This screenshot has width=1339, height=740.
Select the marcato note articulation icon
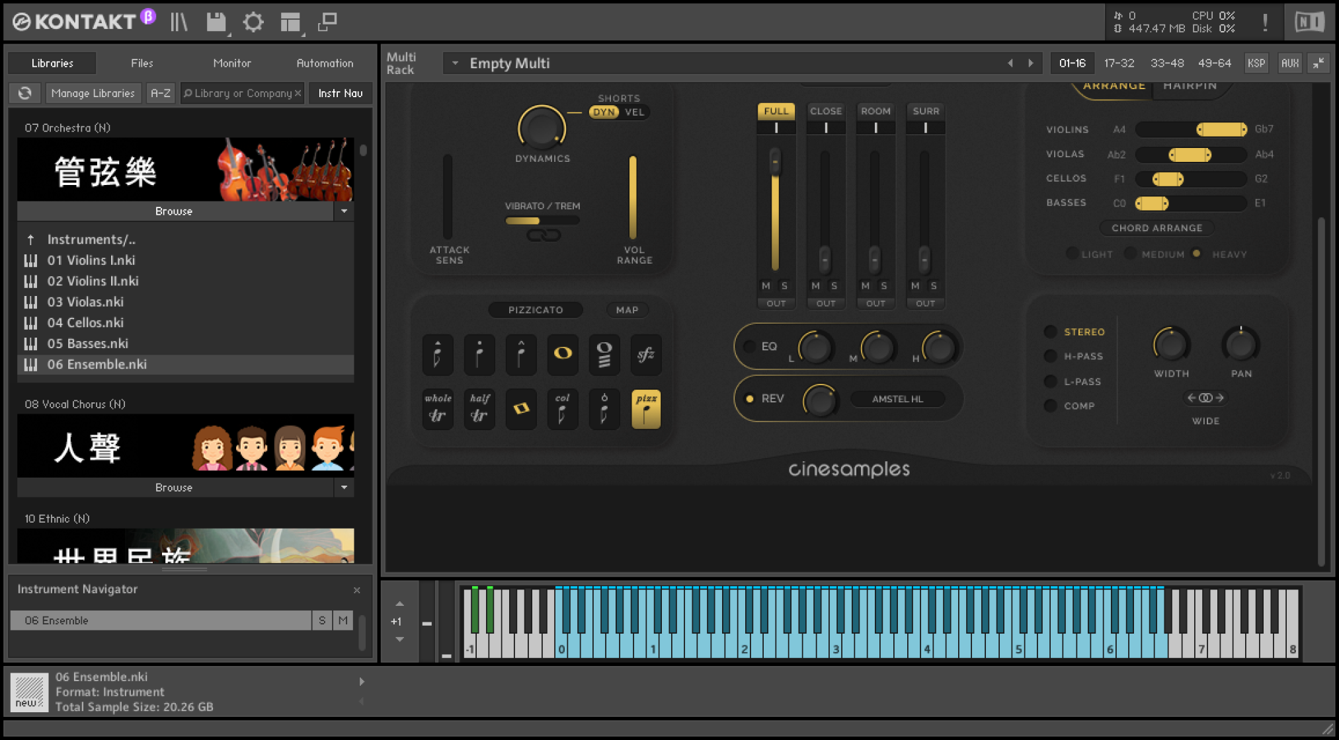(x=521, y=354)
